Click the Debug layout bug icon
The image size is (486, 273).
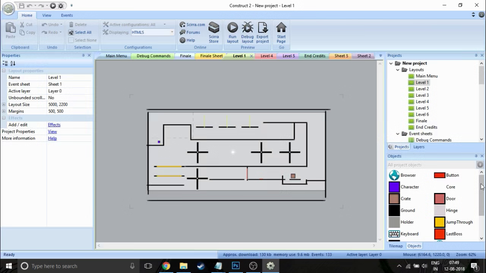click(248, 33)
